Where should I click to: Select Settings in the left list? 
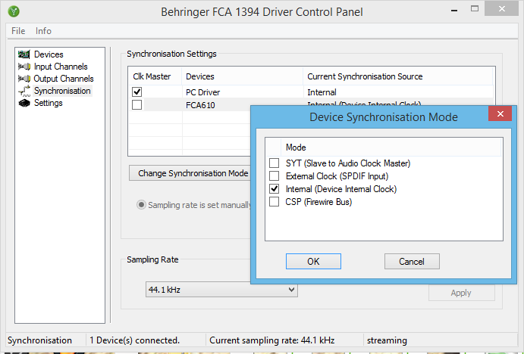click(x=48, y=103)
